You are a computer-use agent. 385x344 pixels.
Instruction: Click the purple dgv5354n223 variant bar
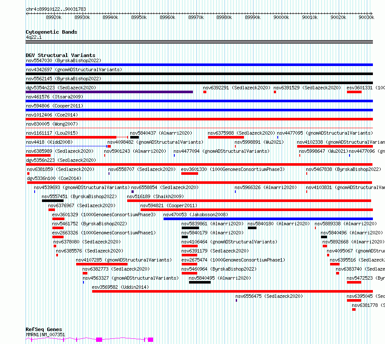tap(109, 92)
